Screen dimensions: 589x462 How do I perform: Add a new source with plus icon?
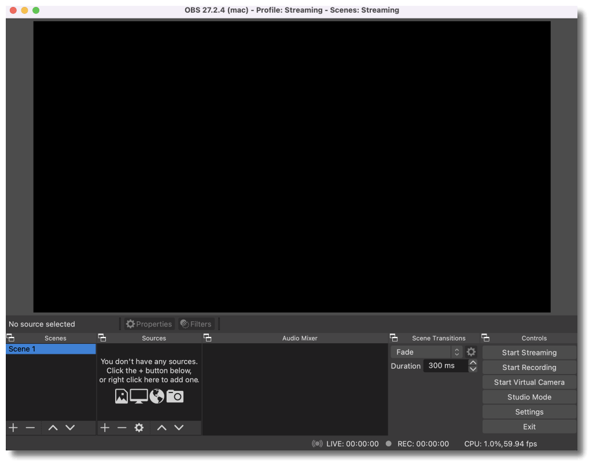[x=105, y=428]
